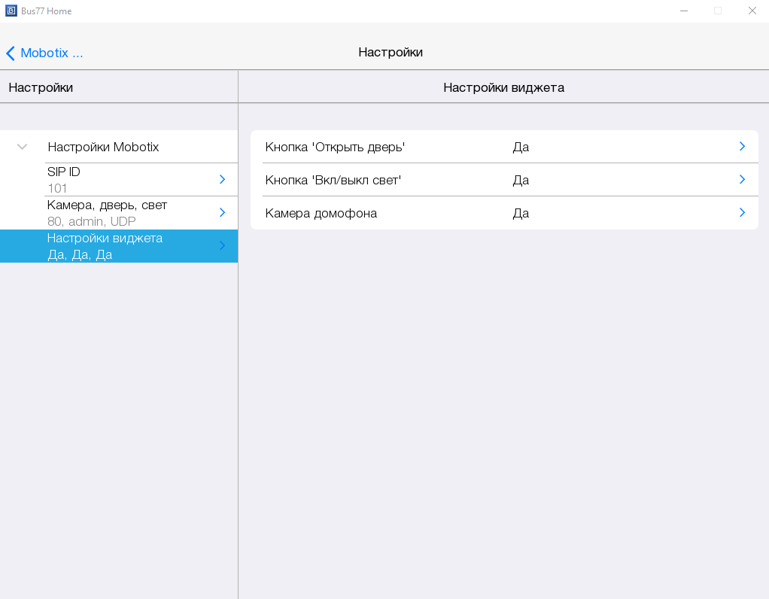Toggle the Да value for 'Открыть дверь'
Image resolution: width=769 pixels, height=599 pixels.
[521, 147]
